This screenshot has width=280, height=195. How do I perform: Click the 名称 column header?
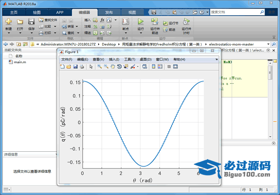(x=19, y=56)
